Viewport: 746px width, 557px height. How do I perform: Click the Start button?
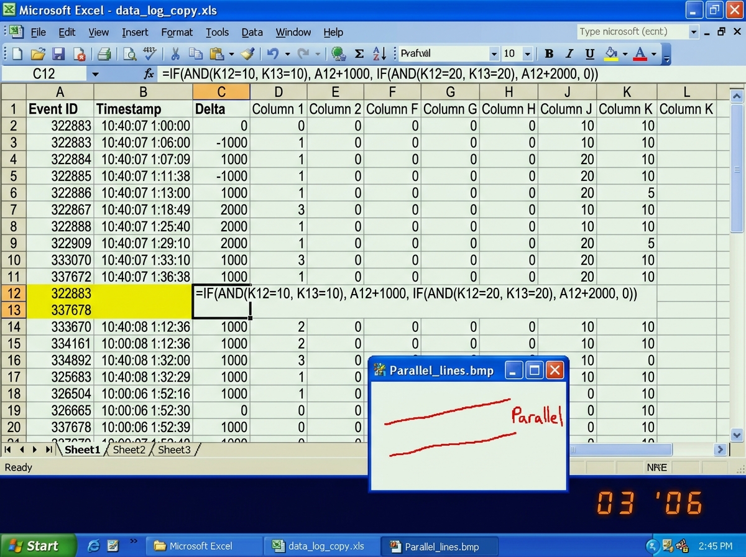click(x=38, y=546)
